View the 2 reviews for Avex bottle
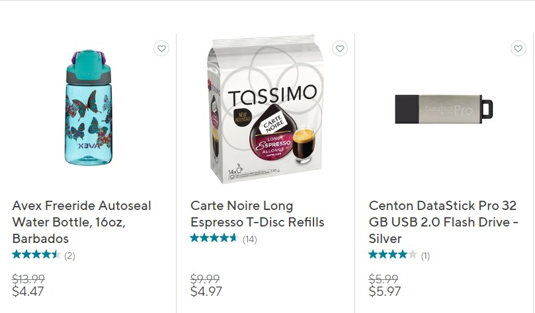Image resolution: width=535 pixels, height=313 pixels. pyautogui.click(x=69, y=256)
